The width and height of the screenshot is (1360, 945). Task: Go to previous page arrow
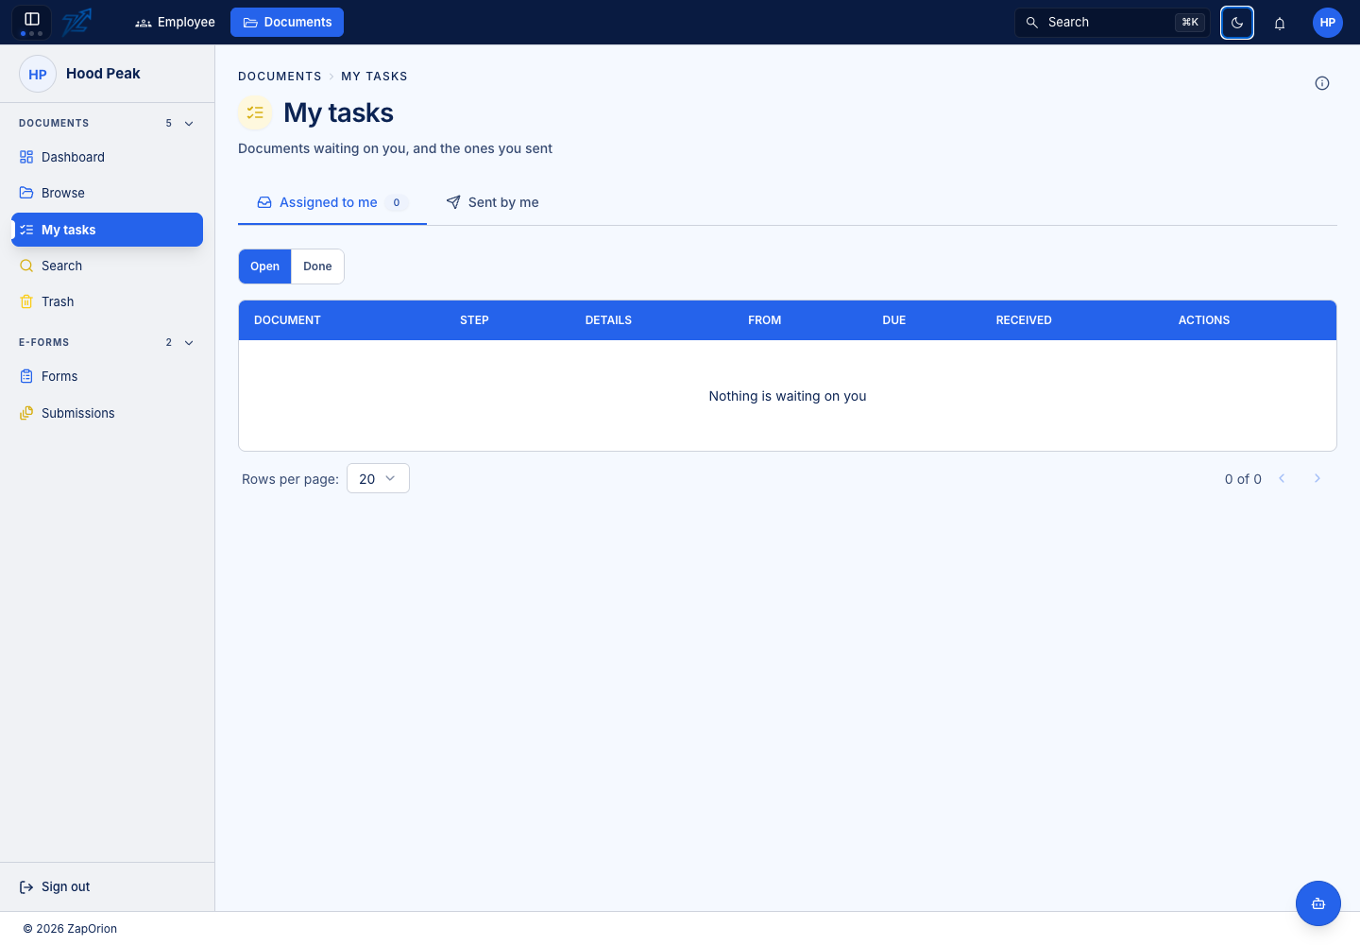(x=1282, y=478)
